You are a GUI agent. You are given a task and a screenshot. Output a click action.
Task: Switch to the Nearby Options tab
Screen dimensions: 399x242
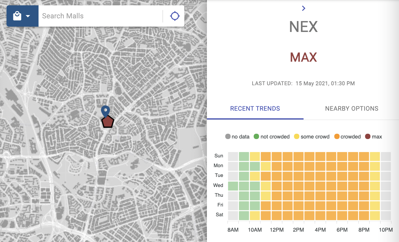point(352,109)
